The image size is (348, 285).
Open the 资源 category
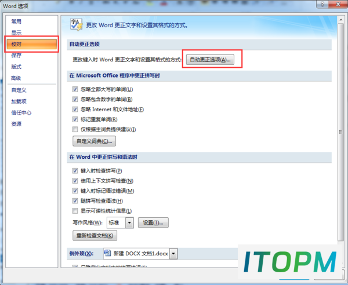pyautogui.click(x=16, y=124)
